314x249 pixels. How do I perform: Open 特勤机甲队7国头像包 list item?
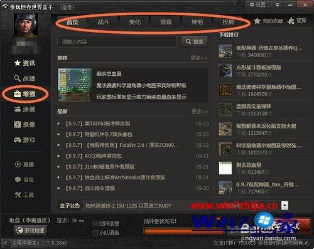[99, 134]
